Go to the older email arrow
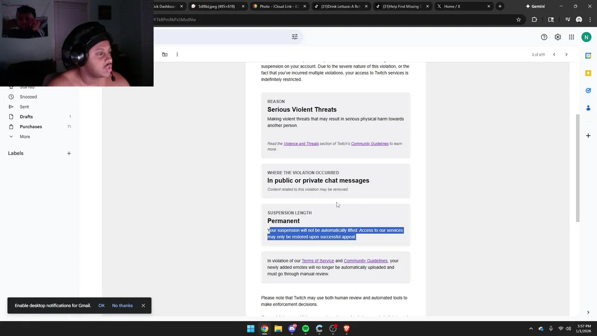Image resolution: width=597 pixels, height=336 pixels. pos(566,55)
